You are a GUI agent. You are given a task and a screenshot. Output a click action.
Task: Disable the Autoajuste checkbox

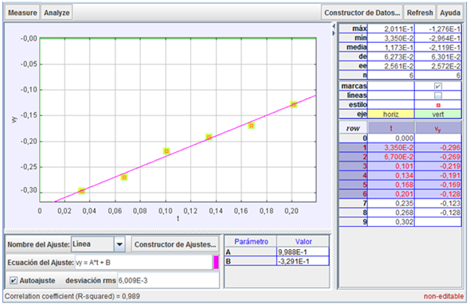14,280
